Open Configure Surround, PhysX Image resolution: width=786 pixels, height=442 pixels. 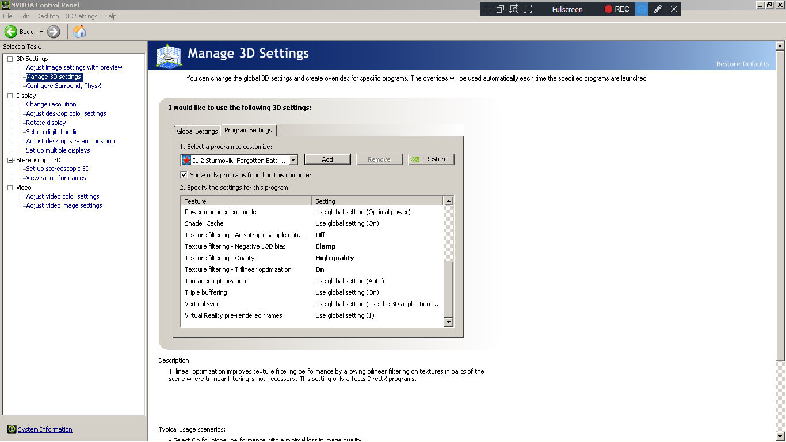pos(63,86)
